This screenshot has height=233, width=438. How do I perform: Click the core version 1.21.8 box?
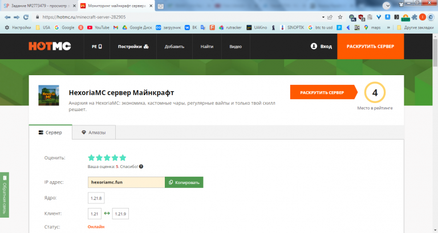pos(96,198)
